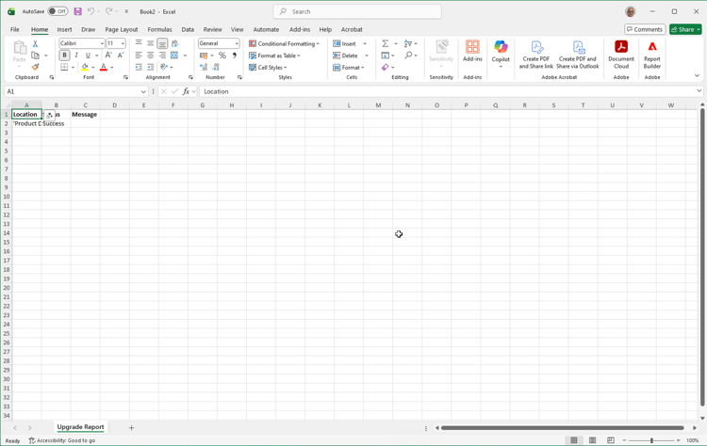Open Adobe Document Cloud
This screenshot has height=446, width=707.
click(621, 55)
